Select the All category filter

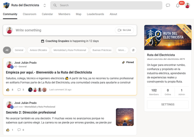click(x=7, y=50)
